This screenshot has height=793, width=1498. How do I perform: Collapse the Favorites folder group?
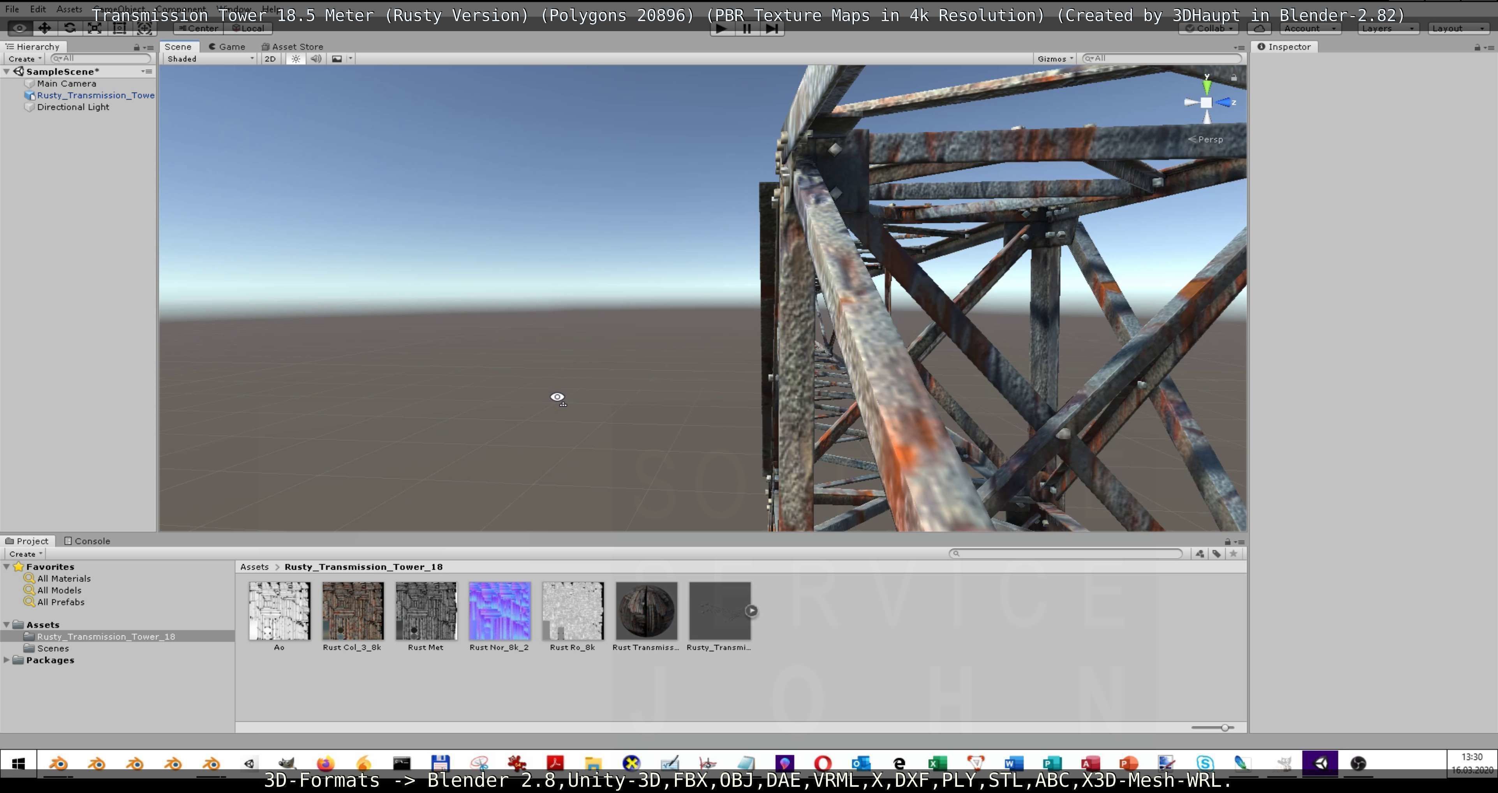pyautogui.click(x=6, y=567)
